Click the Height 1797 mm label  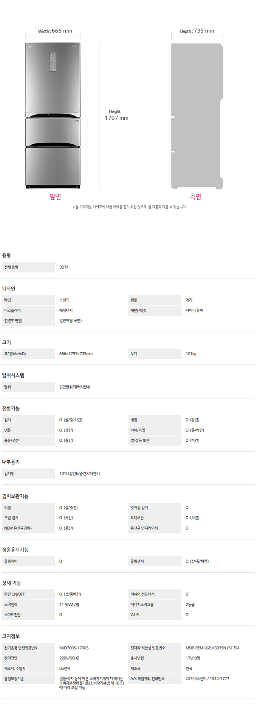point(116,115)
